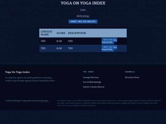
Task: Open Our AI Methodology footer link
Action: [x=92, y=82]
